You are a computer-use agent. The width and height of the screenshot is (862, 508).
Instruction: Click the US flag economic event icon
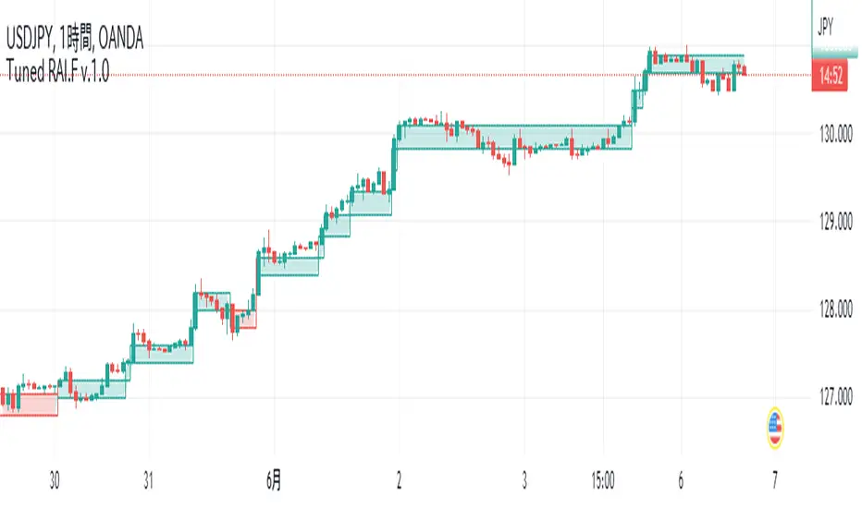coord(774,427)
